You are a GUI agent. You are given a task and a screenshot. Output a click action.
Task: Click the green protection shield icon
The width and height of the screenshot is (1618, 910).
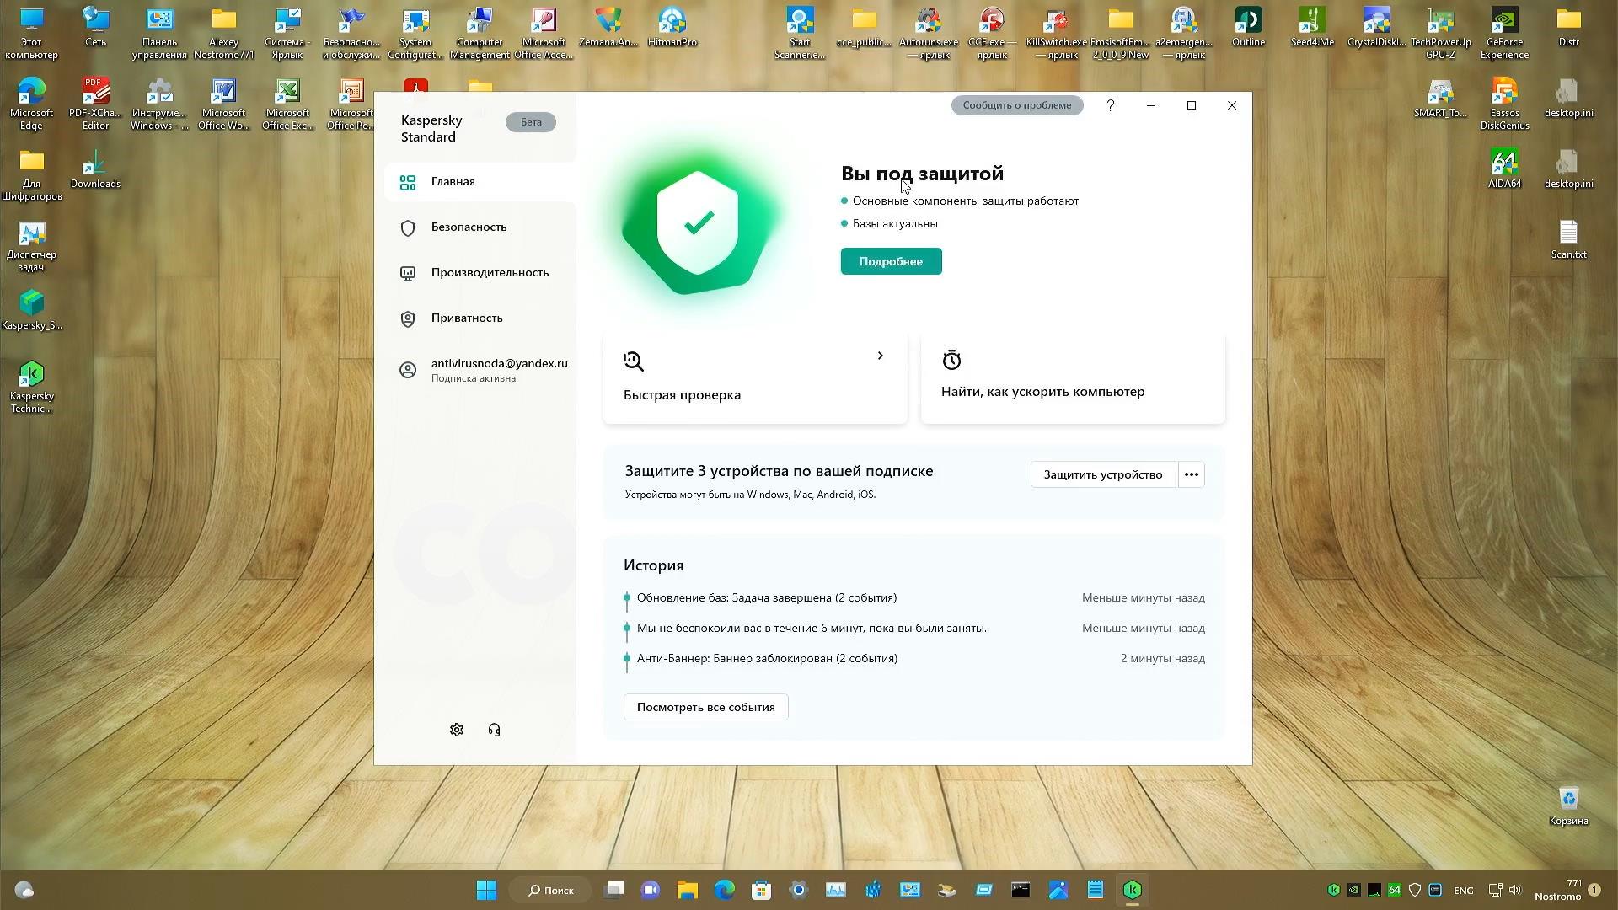[698, 223]
